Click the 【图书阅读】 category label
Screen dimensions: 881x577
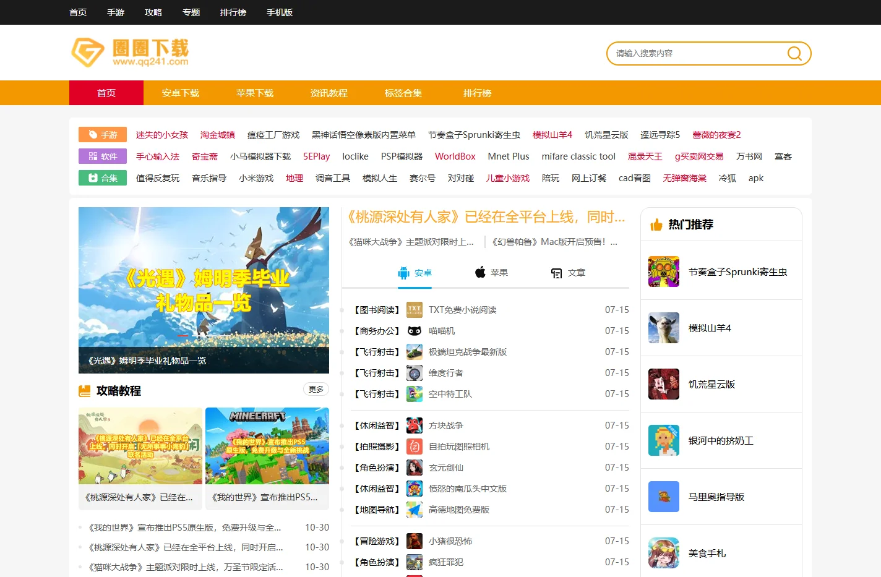pyautogui.click(x=377, y=310)
